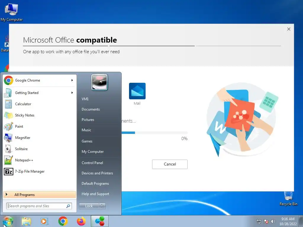This screenshot has width=303, height=227.
Task: Launch Firefox from the taskbar
Action: pyautogui.click(x=81, y=221)
